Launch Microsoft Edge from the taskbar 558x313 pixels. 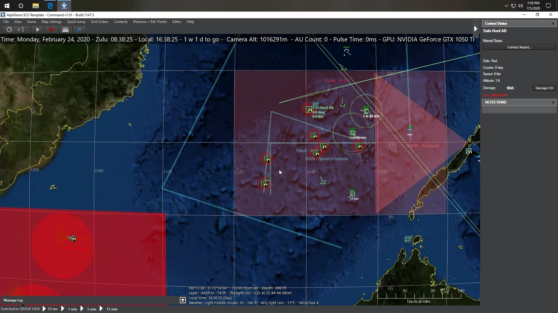pos(50,6)
